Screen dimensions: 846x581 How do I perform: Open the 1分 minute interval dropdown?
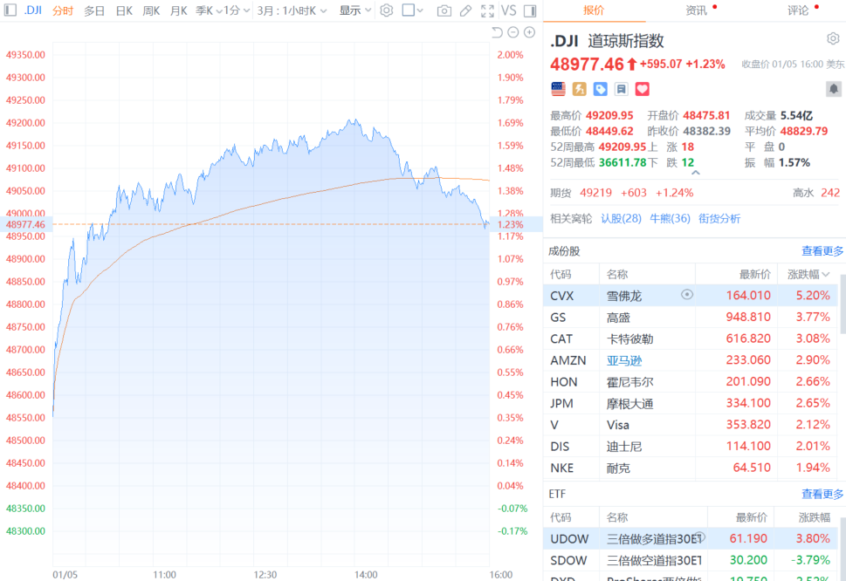tap(237, 10)
